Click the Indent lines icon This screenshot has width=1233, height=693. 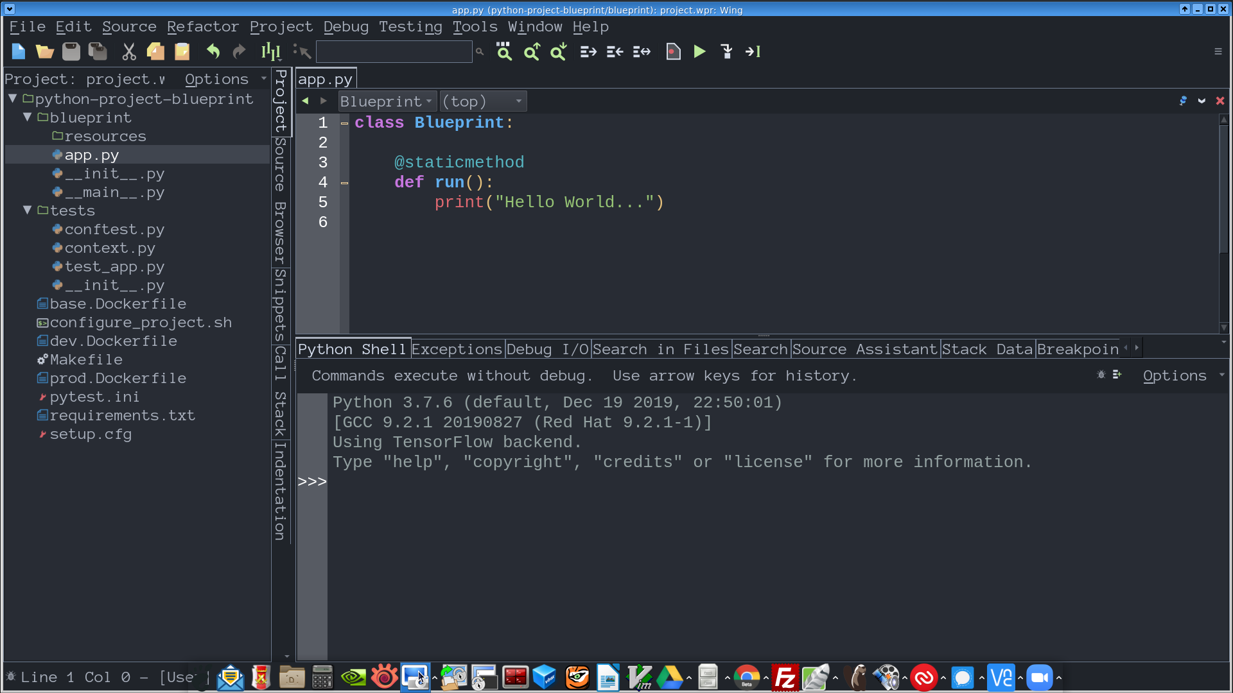click(588, 51)
